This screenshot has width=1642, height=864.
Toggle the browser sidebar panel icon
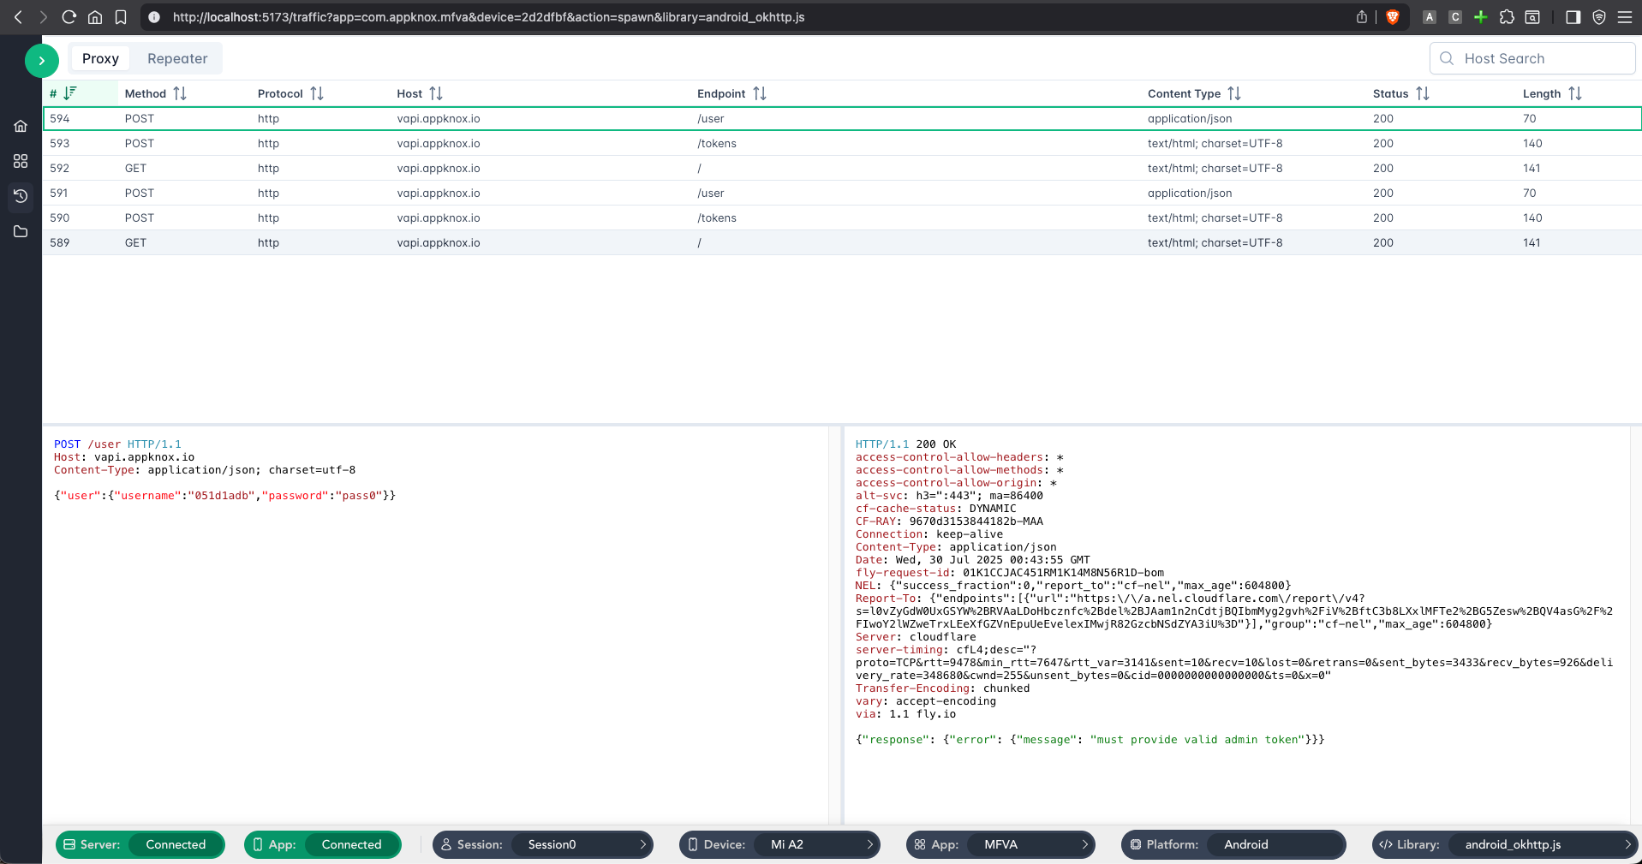point(1573,17)
